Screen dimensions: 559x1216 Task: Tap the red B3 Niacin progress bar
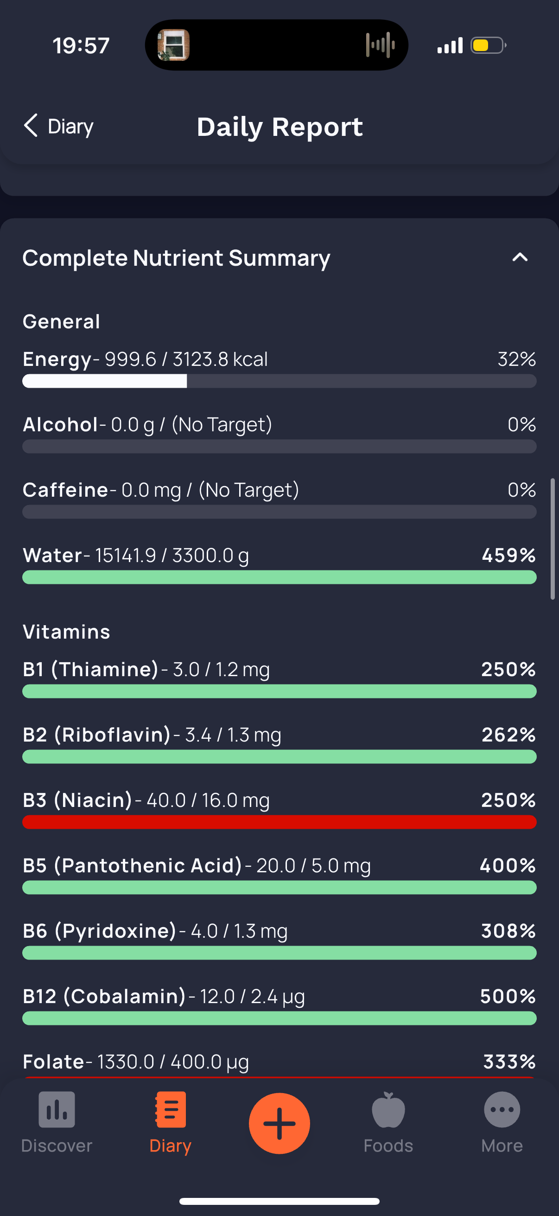pyautogui.click(x=279, y=822)
